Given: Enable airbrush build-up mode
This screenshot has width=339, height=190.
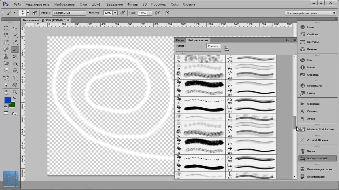Looking at the screenshot, I should coord(157,13).
